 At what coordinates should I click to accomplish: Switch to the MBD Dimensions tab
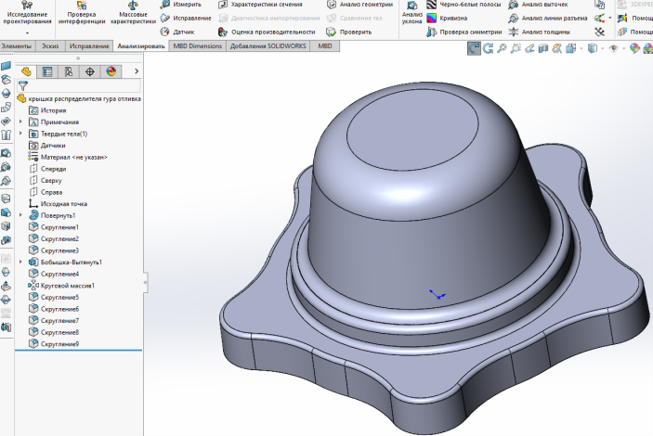click(x=197, y=45)
